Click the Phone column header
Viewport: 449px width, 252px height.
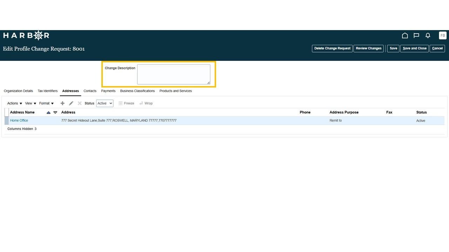pyautogui.click(x=305, y=112)
